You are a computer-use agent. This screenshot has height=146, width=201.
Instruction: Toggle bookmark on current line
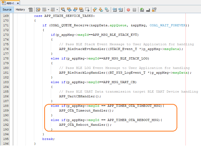107,10
